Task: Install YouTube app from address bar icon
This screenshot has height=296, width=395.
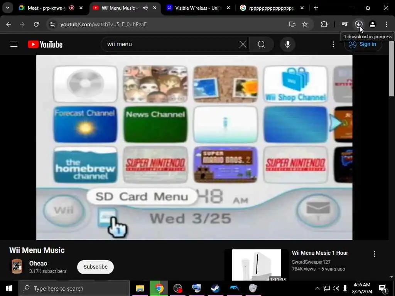Action: (292, 24)
